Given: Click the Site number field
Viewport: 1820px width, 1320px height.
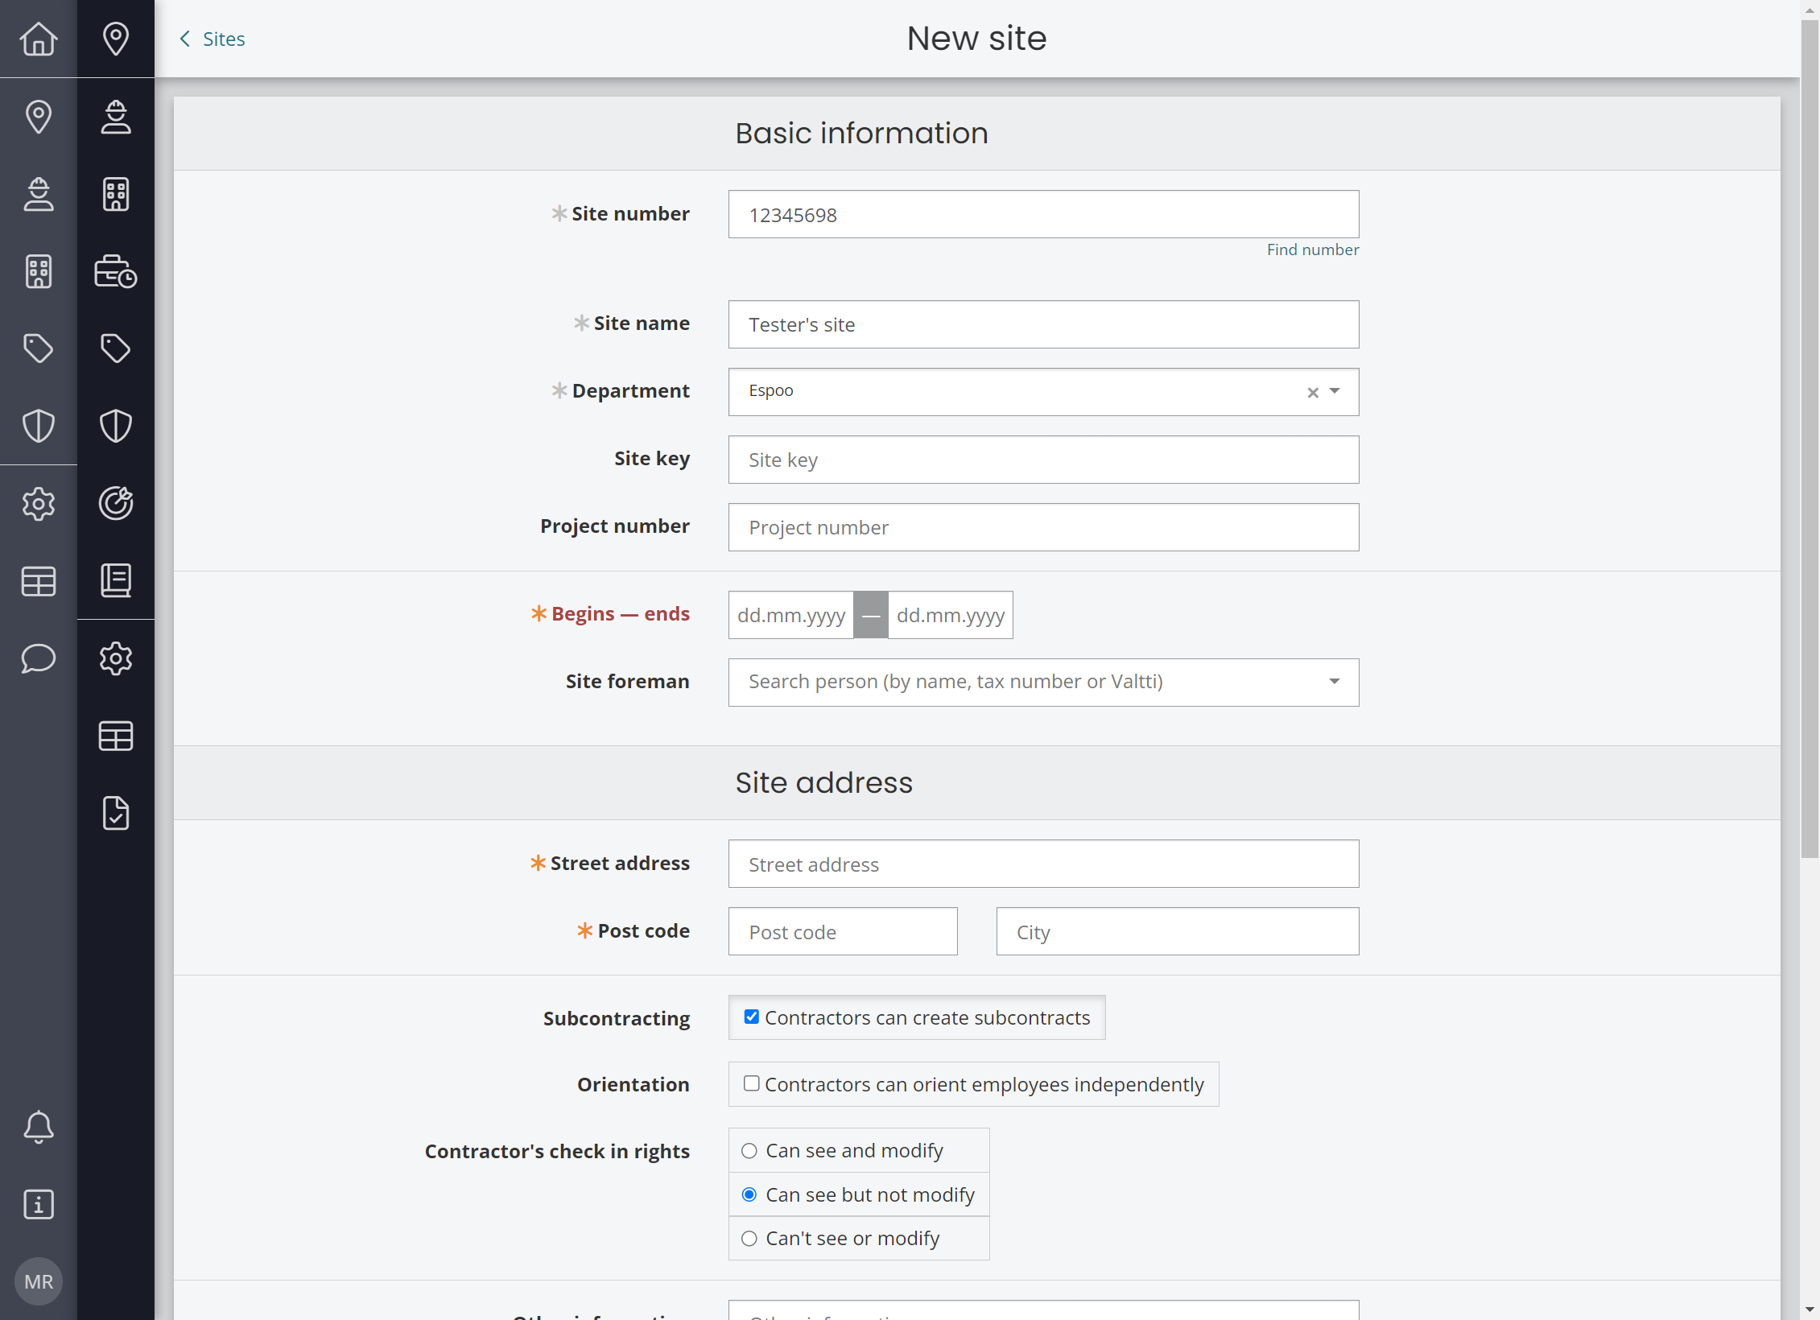Looking at the screenshot, I should click(x=1043, y=214).
